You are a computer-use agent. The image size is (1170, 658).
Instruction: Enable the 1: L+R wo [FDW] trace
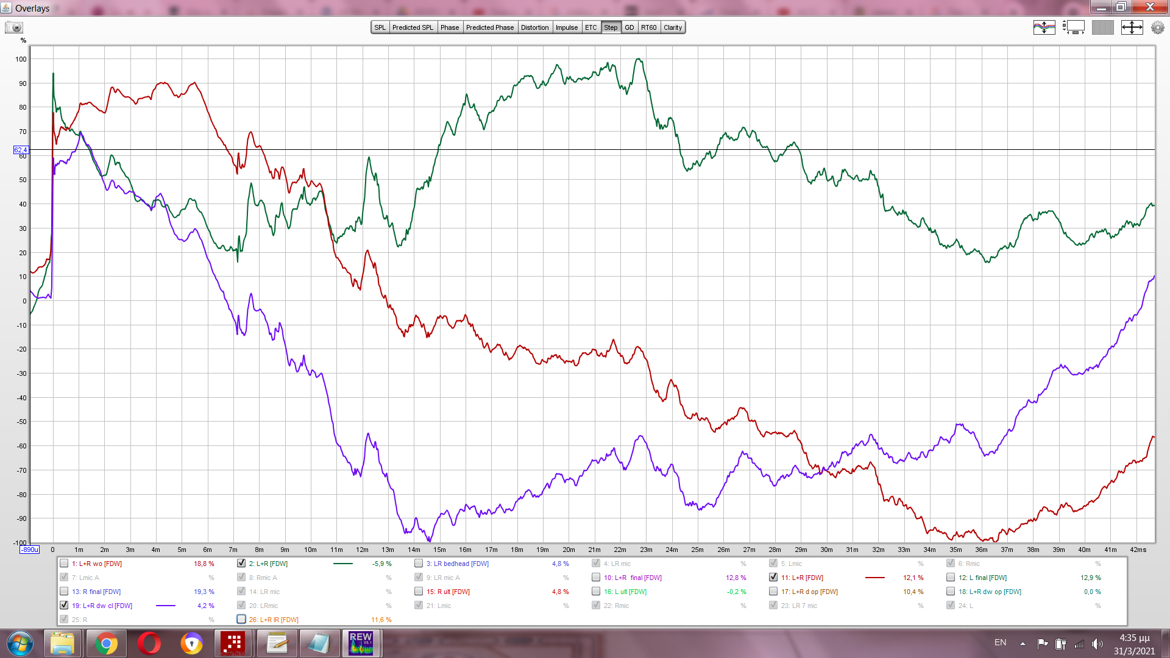coord(64,564)
